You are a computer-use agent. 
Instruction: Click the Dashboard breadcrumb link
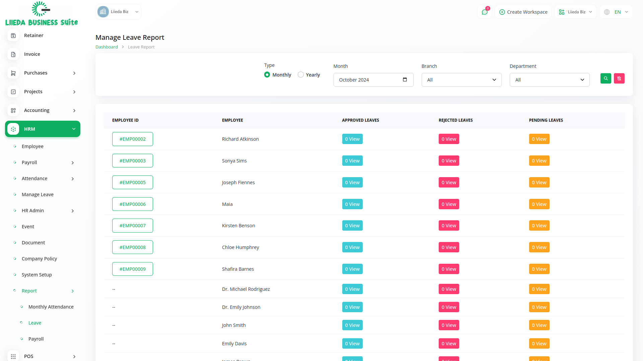click(x=106, y=47)
